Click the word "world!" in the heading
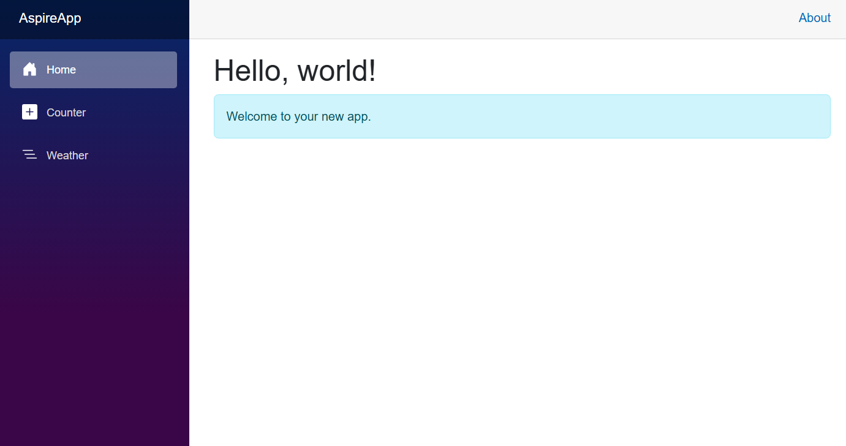846x446 pixels. (337, 70)
